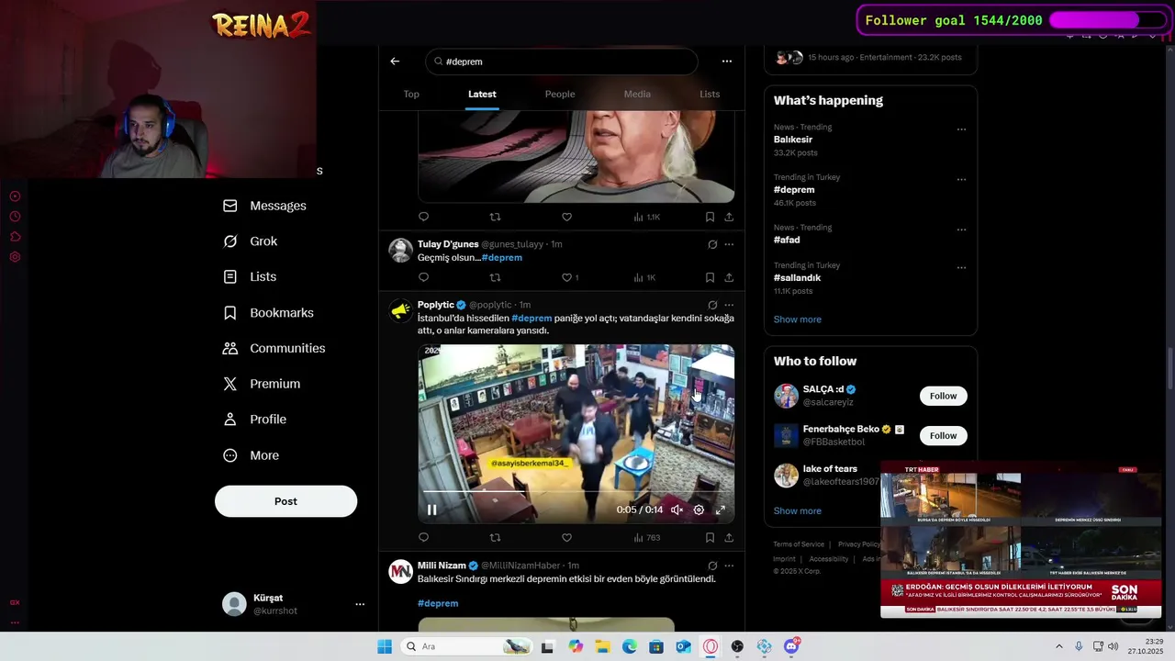Click #deprem hashtag in Tulay D'gunes post
This screenshot has height=661, width=1175.
502,258
